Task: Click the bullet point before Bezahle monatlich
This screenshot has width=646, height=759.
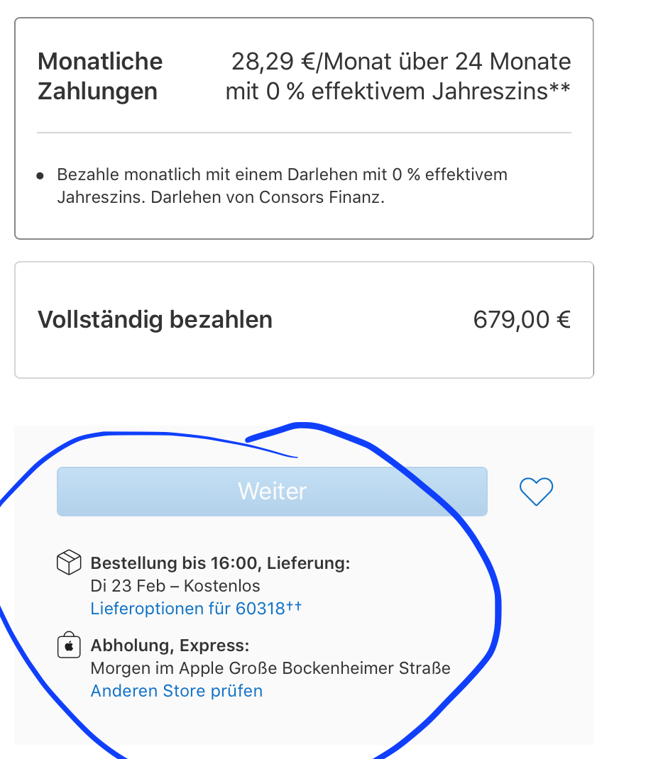Action: (40, 175)
